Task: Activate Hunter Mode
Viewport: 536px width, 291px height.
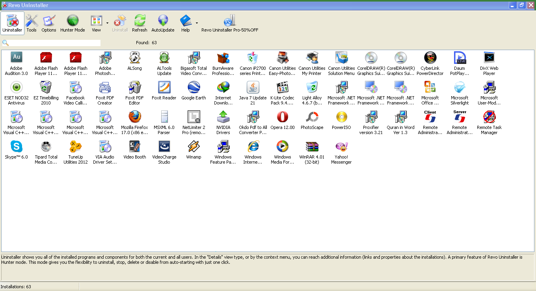Action: (x=73, y=23)
